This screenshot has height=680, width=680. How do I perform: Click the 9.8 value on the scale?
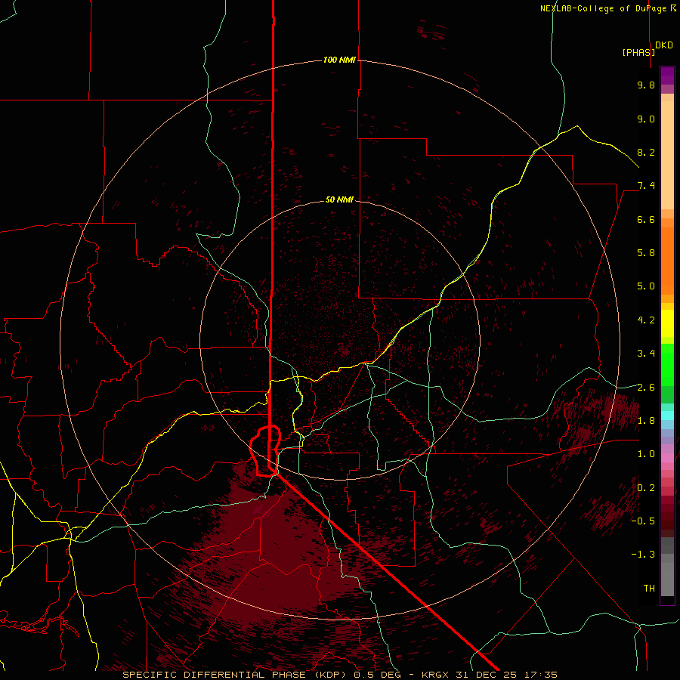pyautogui.click(x=646, y=85)
